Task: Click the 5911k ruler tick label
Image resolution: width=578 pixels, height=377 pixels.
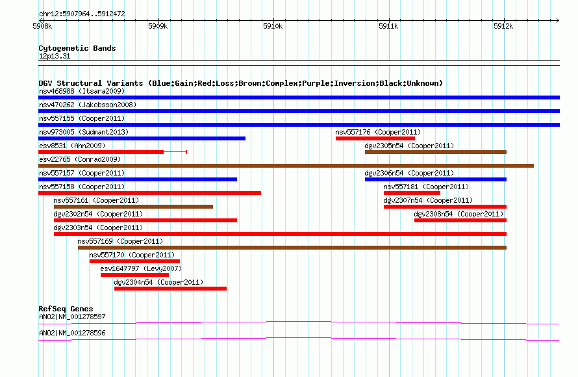Action: pyautogui.click(x=388, y=26)
